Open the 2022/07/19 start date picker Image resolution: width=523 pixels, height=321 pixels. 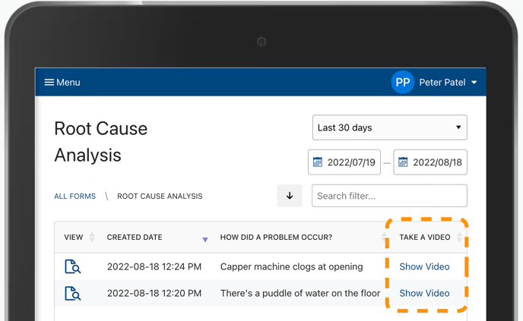tap(344, 162)
